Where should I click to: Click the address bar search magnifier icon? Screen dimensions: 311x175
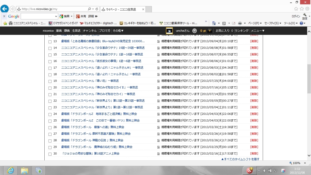click(x=90, y=9)
